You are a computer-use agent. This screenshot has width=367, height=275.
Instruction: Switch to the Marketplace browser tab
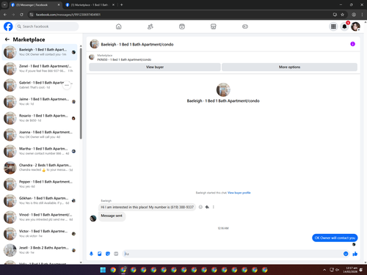(90, 5)
